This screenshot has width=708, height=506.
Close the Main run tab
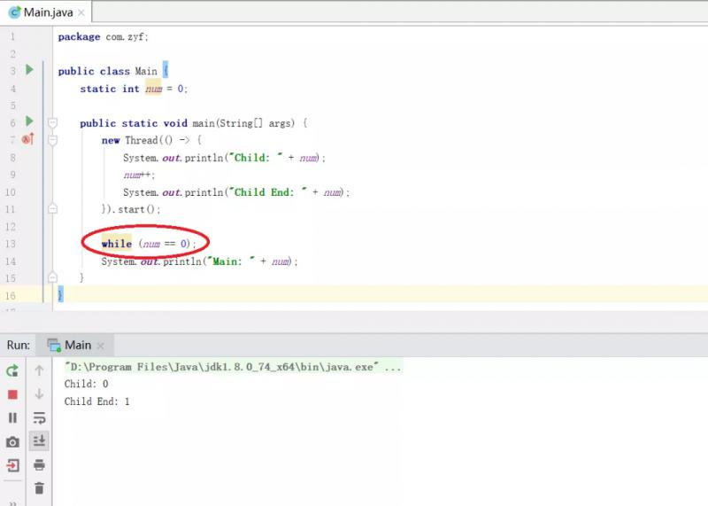click(x=100, y=346)
